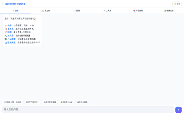Choose the 龙华深户购房积分 suggestion chip

[x=32, y=102]
